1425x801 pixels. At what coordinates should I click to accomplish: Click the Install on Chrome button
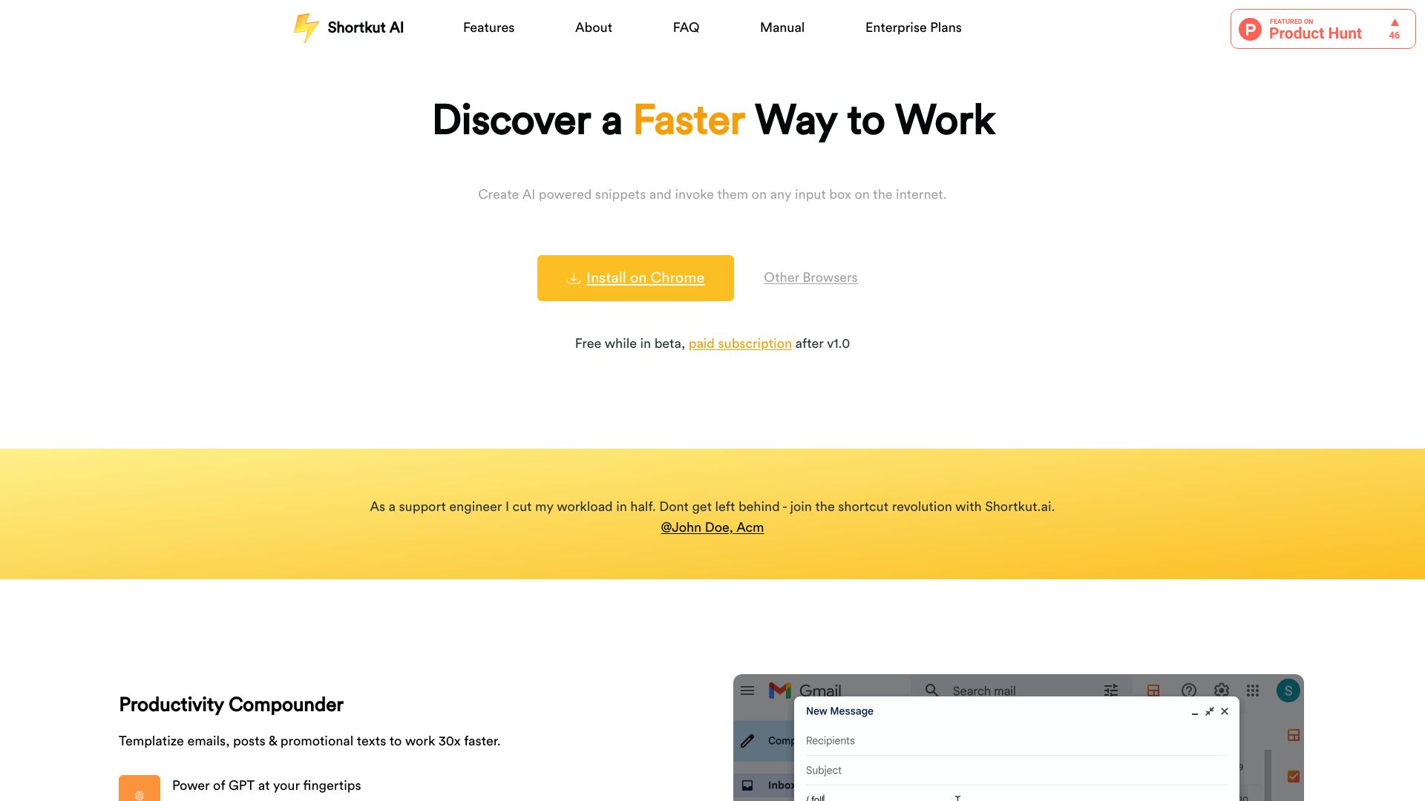click(635, 278)
